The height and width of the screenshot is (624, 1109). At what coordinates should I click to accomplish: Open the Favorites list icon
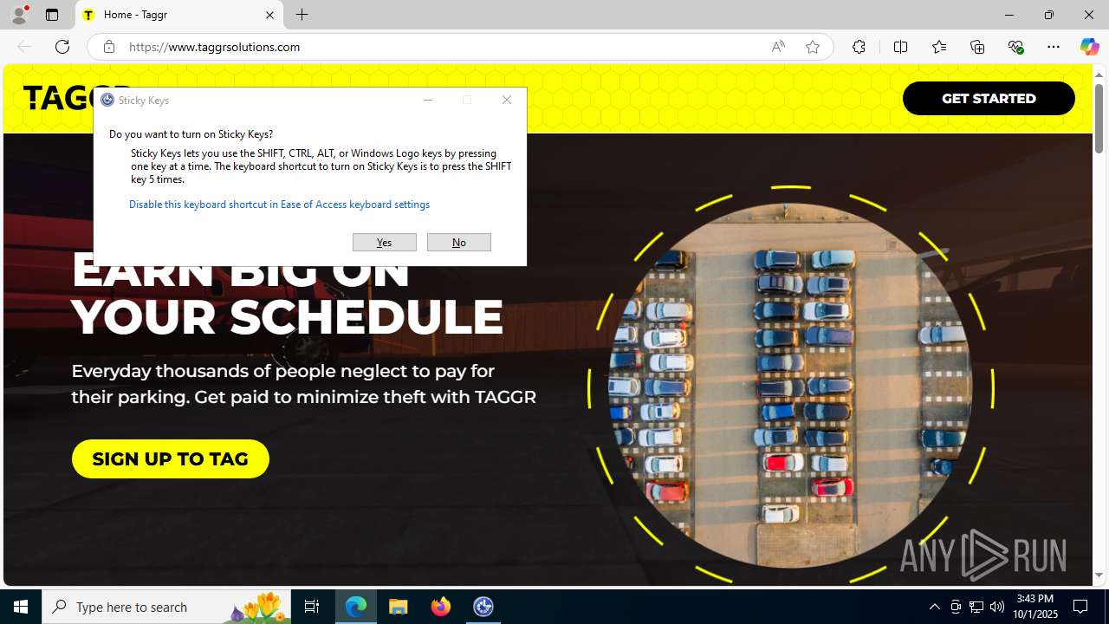pyautogui.click(x=939, y=47)
